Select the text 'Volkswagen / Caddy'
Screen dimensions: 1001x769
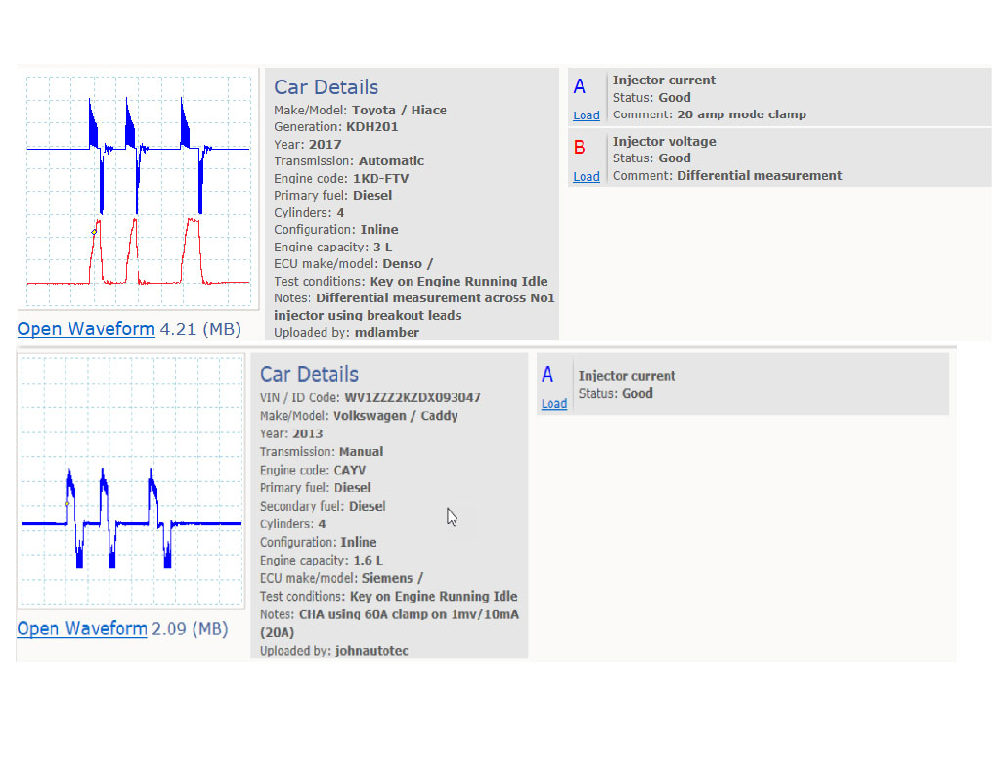click(x=396, y=415)
